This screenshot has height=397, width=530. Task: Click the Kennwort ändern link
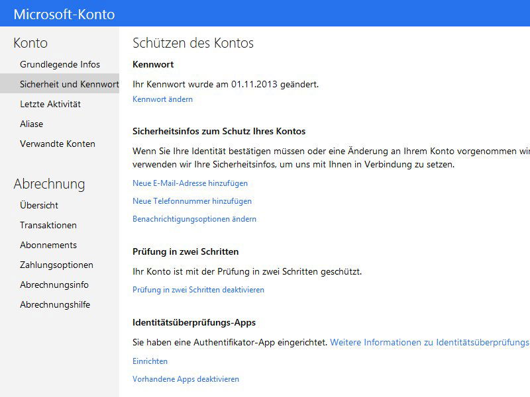162,99
